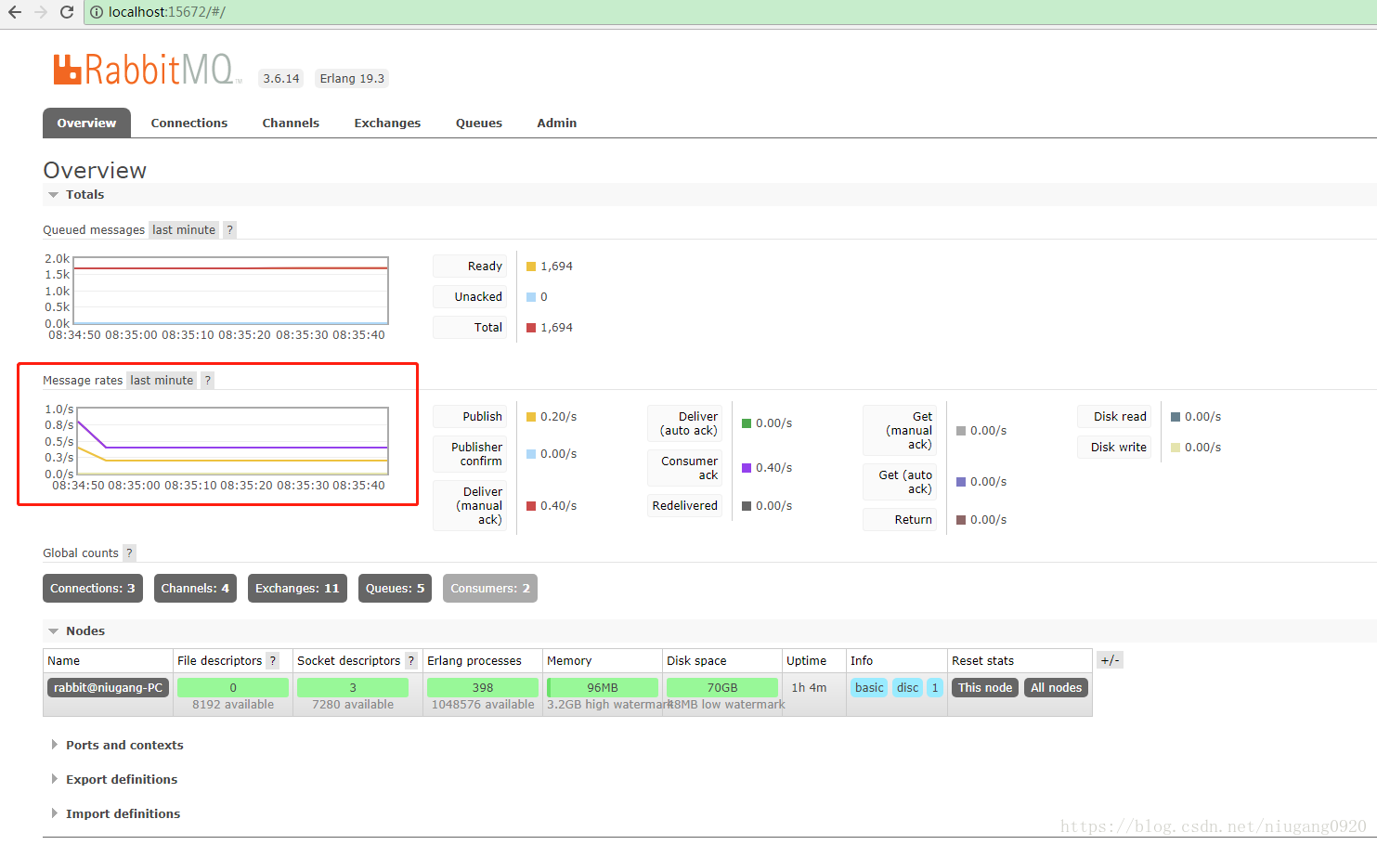Screen dimensions: 1377x845
Task: Click the Exchanges: 11 count button
Action: (297, 589)
